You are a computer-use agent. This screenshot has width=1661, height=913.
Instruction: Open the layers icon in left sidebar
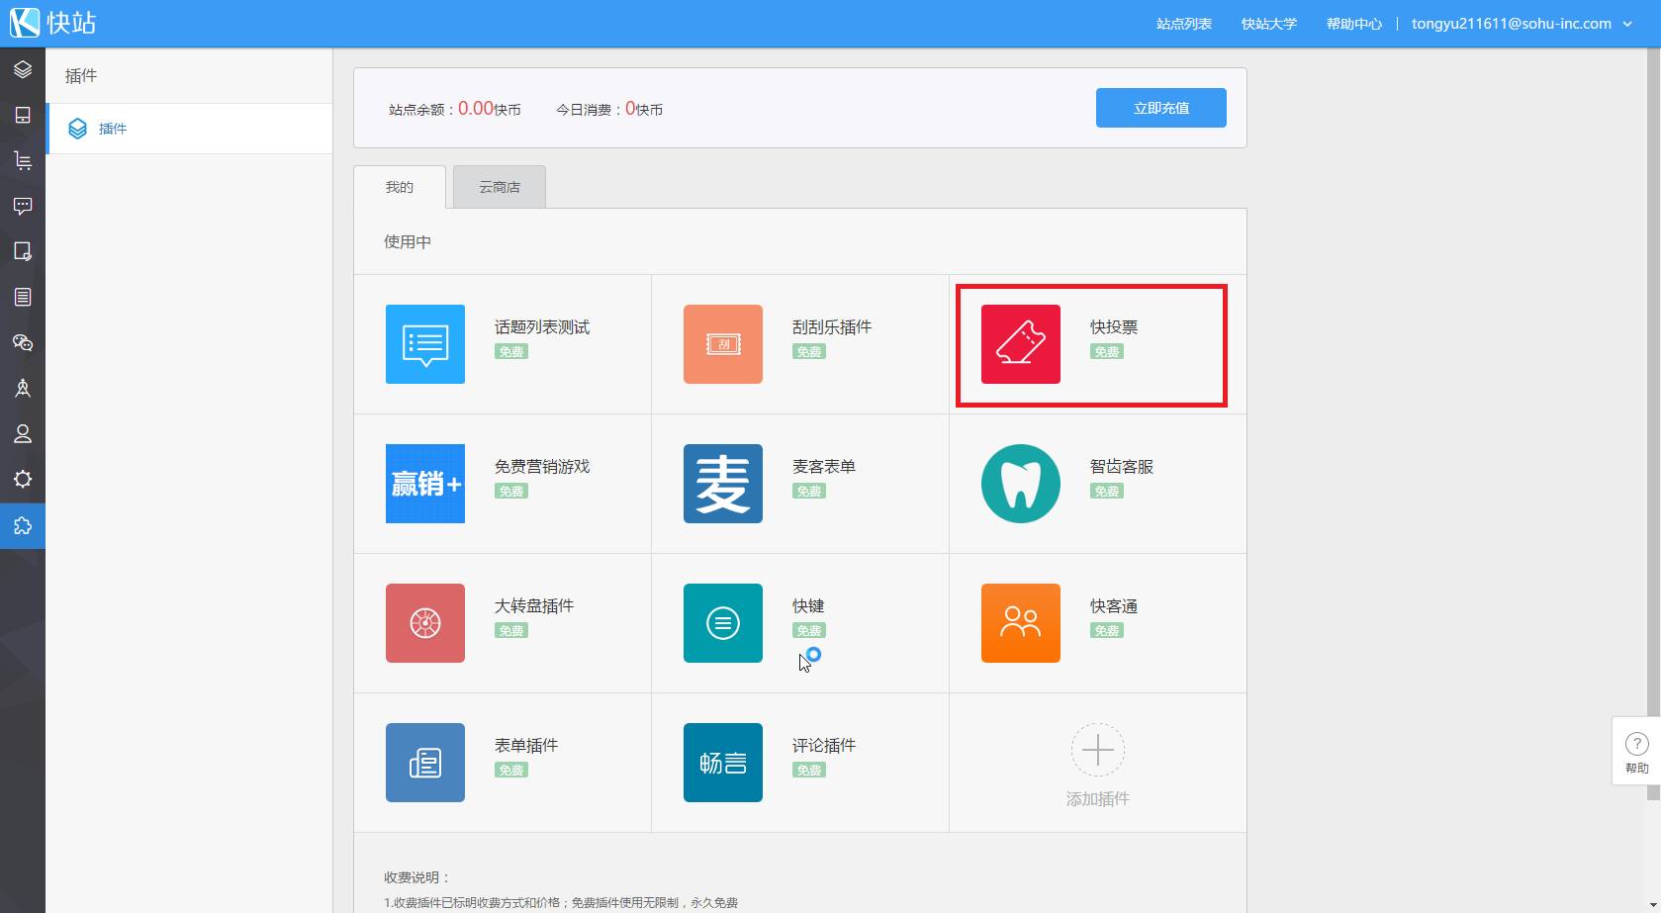click(x=23, y=69)
